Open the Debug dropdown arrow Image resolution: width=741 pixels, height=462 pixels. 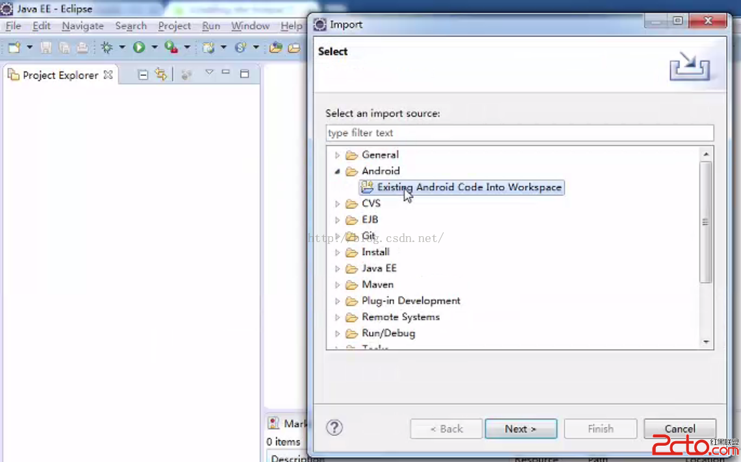click(122, 47)
